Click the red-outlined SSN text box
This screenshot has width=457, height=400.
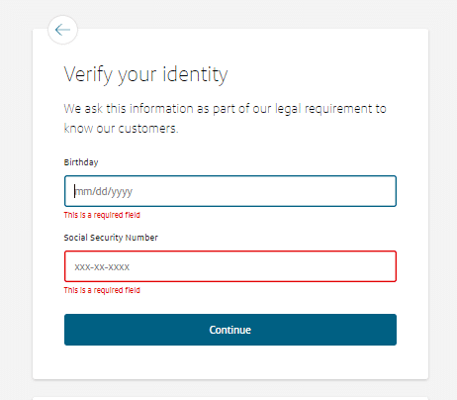point(230,266)
